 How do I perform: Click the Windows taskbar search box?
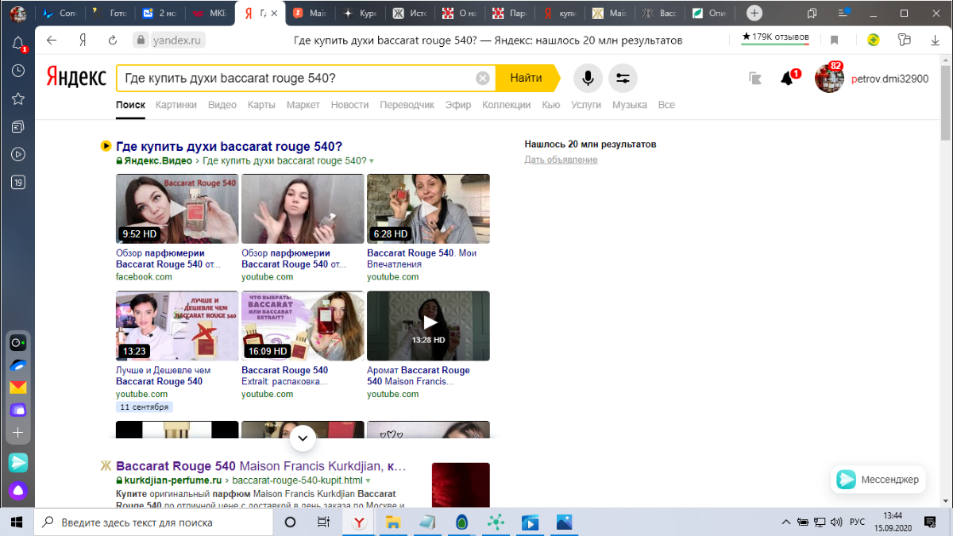tap(153, 523)
